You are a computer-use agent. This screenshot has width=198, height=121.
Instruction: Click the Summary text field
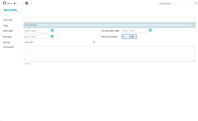tap(110, 20)
